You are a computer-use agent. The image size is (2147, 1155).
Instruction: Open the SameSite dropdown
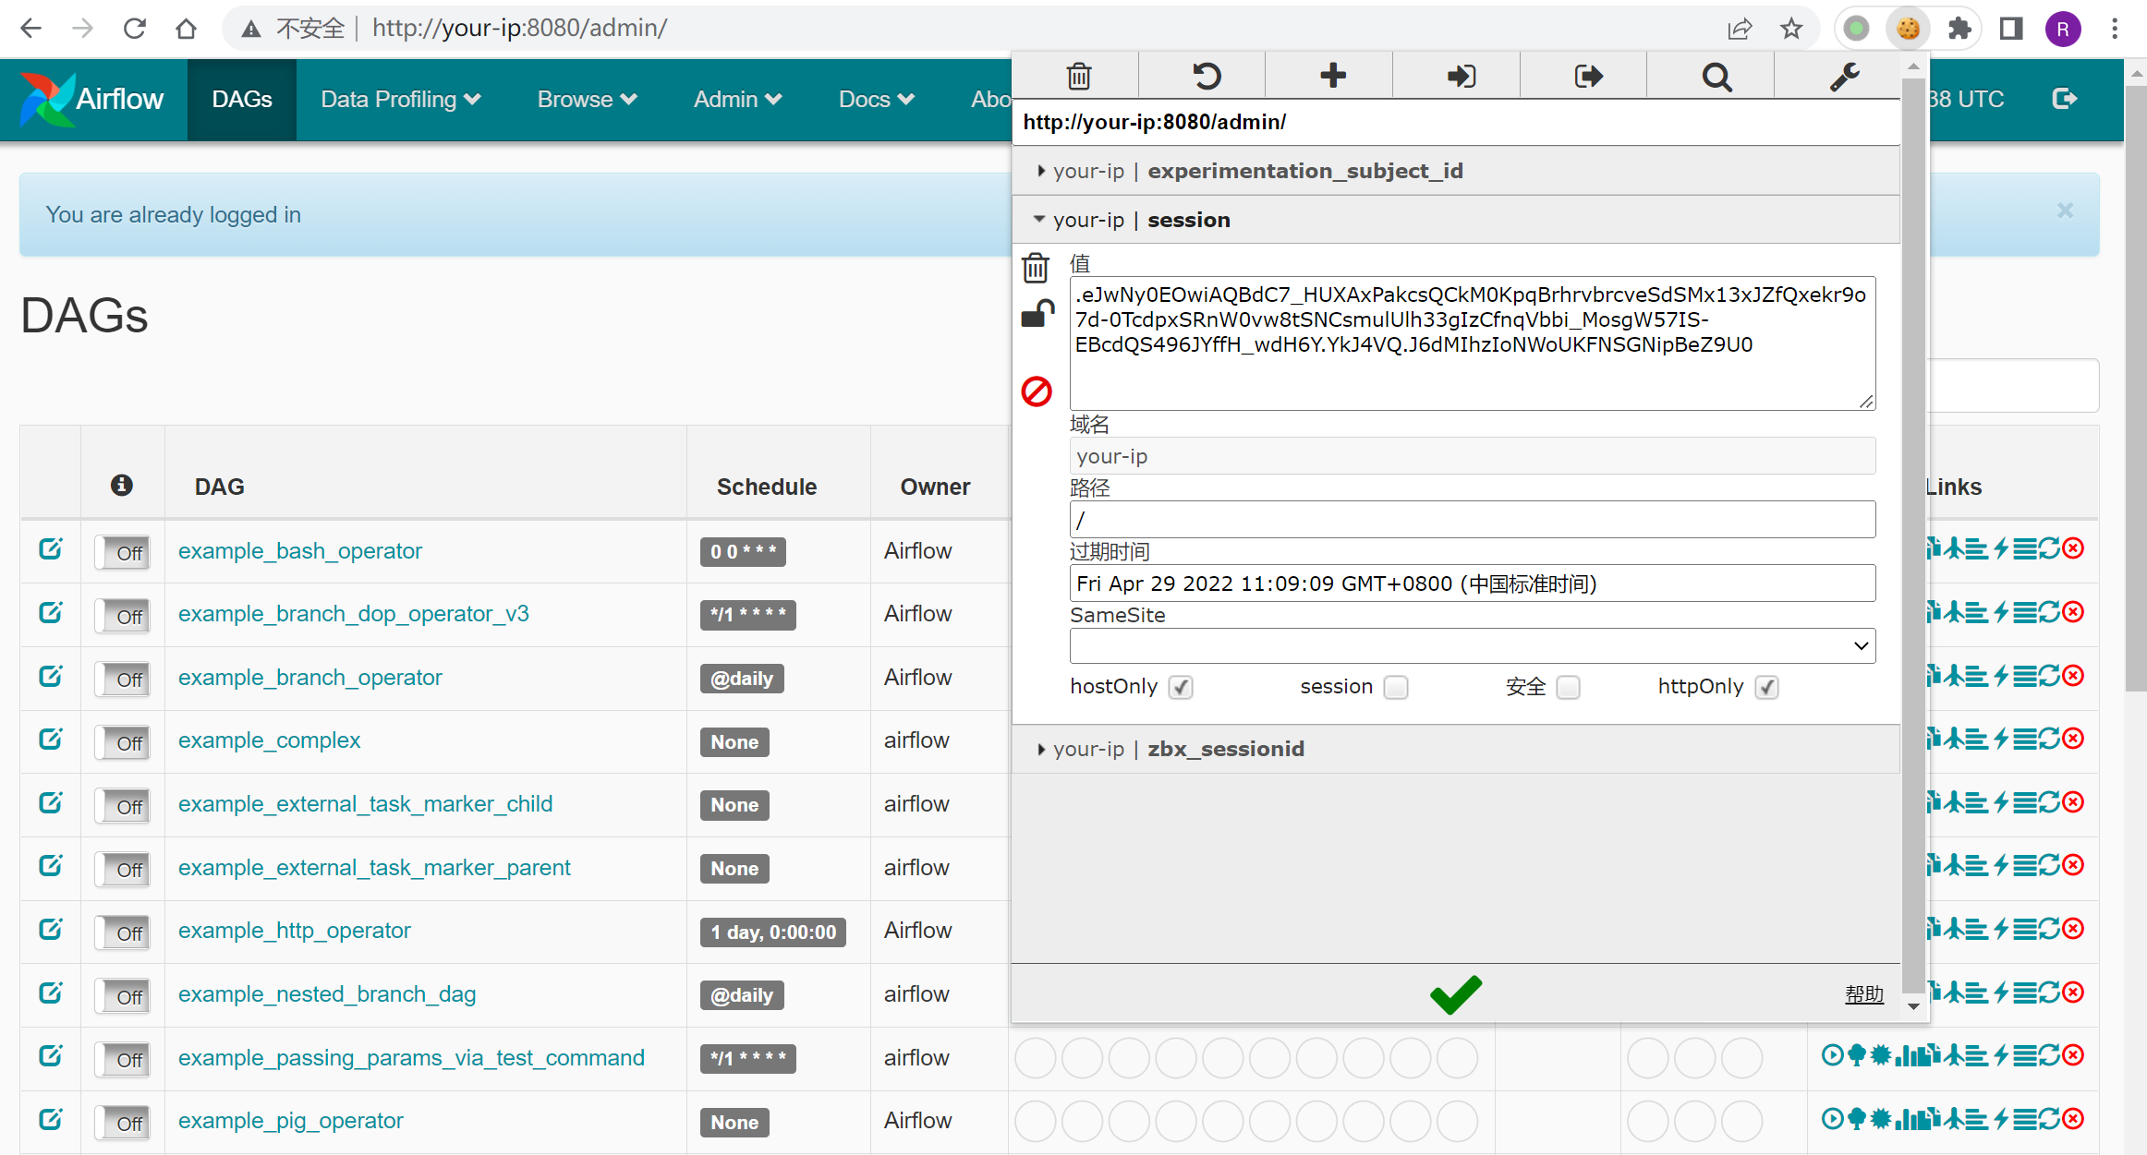[1472, 645]
